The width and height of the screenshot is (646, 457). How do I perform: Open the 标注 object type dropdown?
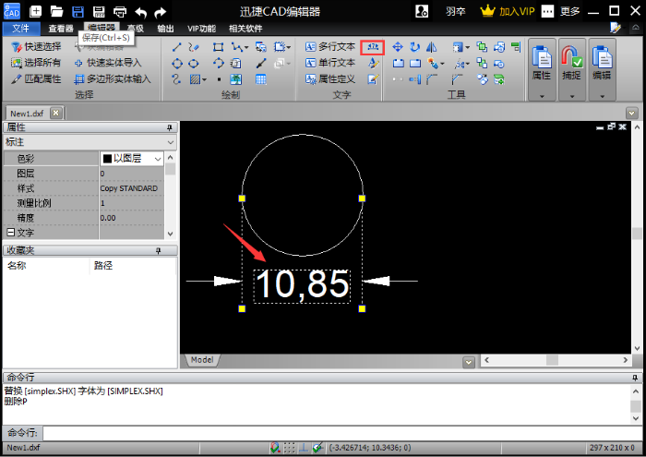coord(171,142)
